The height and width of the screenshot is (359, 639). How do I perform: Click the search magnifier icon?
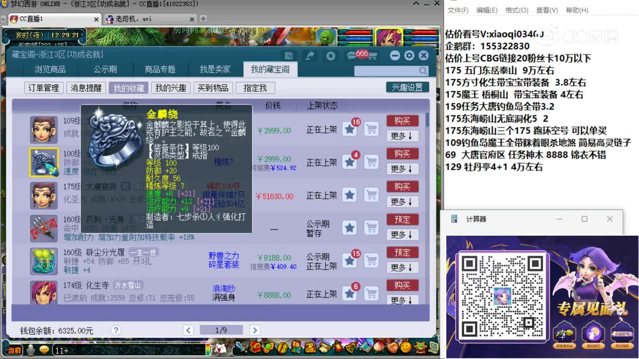(423, 71)
